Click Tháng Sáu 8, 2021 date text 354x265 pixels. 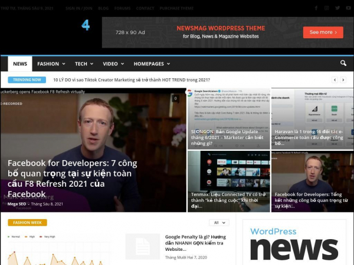[x=47, y=204]
